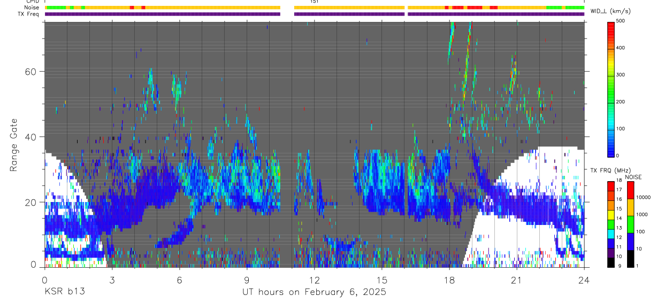Click the green 13–14 MHz block in the TX FRQ legend

tap(610, 224)
